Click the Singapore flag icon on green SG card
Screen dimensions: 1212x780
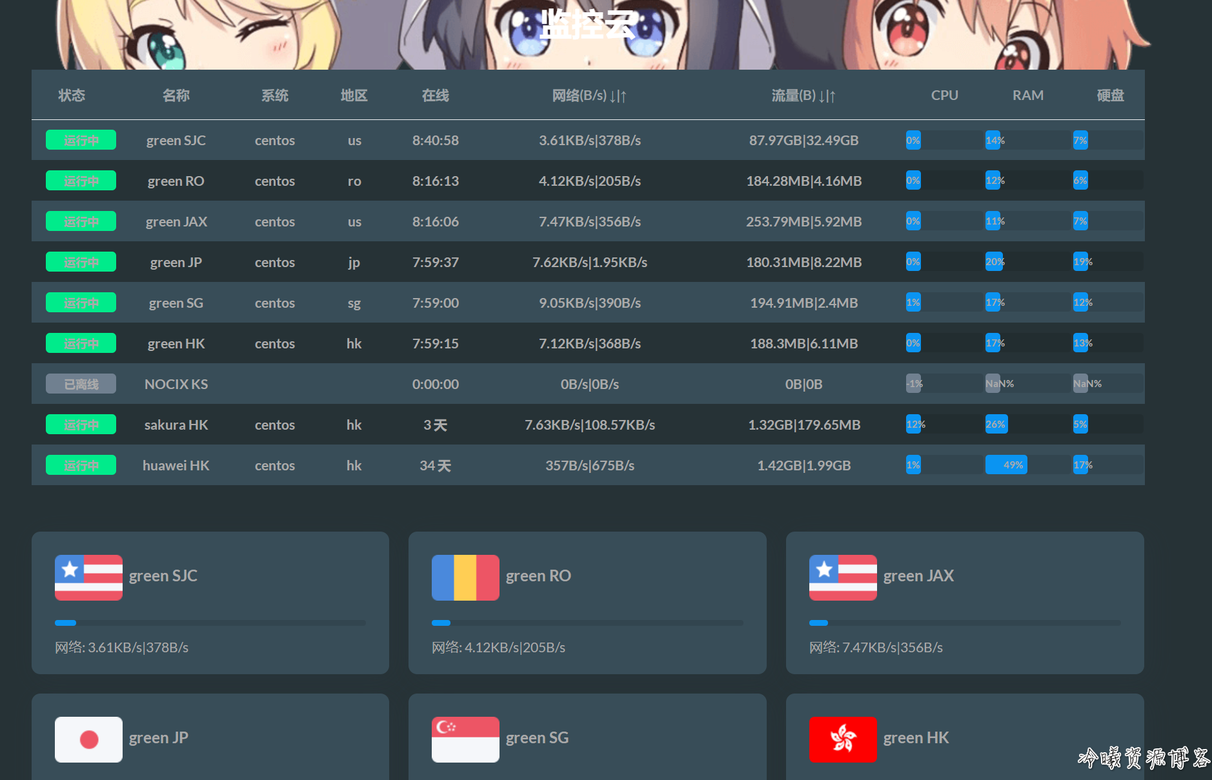click(465, 739)
